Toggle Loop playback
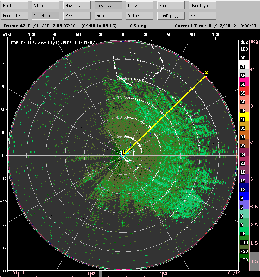 pyautogui.click(x=140, y=6)
